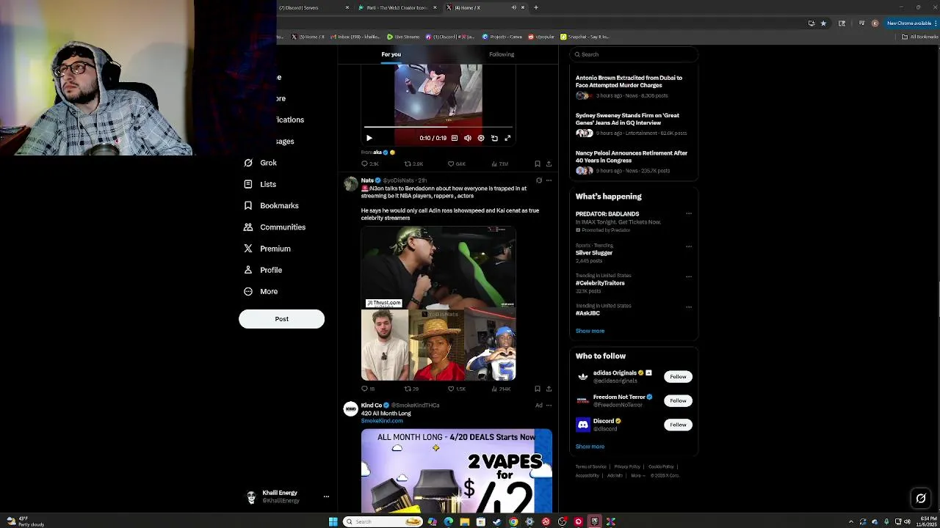Reply to the Nats post
This screenshot has height=528, width=940.
pos(368,389)
